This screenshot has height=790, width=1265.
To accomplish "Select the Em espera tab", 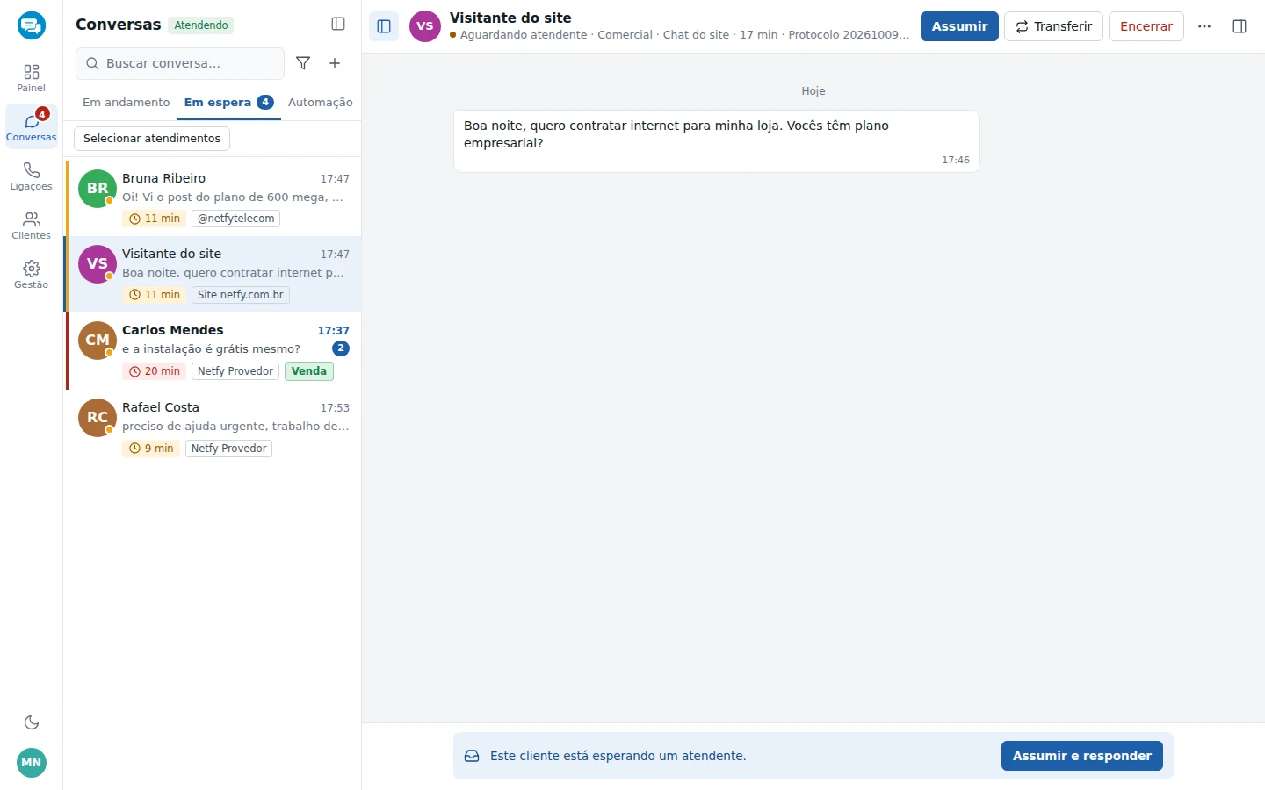I will pyautogui.click(x=228, y=103).
